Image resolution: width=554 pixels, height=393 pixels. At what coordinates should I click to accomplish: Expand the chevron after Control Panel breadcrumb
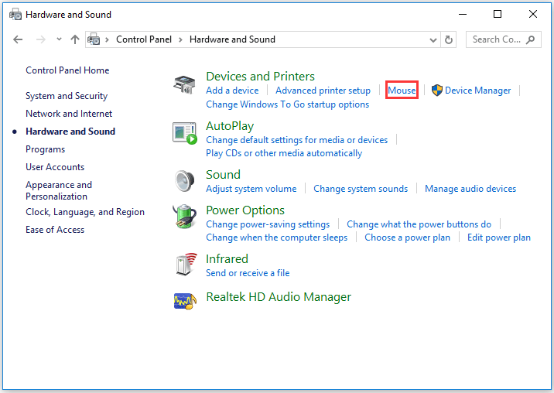click(x=180, y=39)
